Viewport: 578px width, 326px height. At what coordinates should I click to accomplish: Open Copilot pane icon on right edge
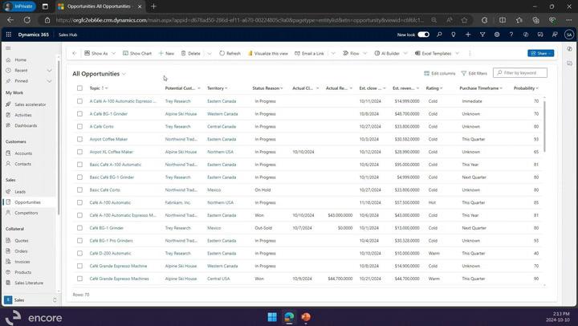tap(569, 49)
